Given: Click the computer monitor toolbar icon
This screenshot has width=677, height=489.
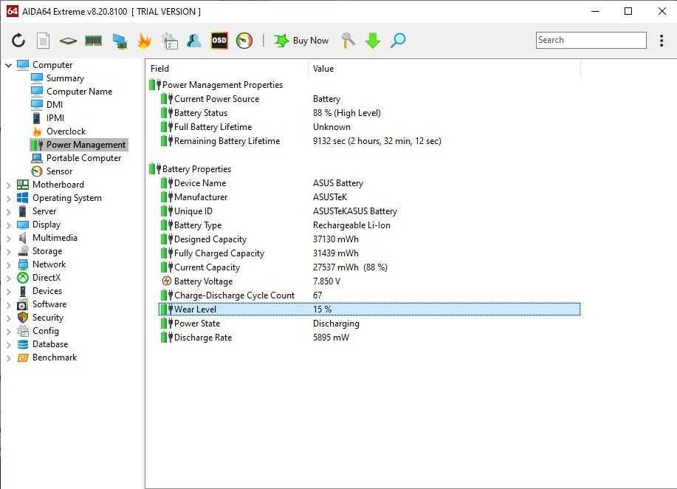Looking at the screenshot, I should click(x=120, y=41).
